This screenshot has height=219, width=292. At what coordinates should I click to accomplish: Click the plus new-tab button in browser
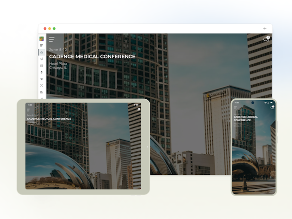[x=265, y=29]
